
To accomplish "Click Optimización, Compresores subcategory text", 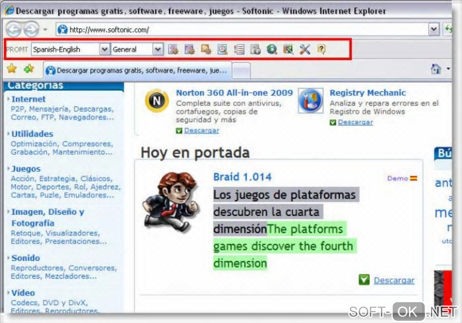I will click(x=62, y=144).
